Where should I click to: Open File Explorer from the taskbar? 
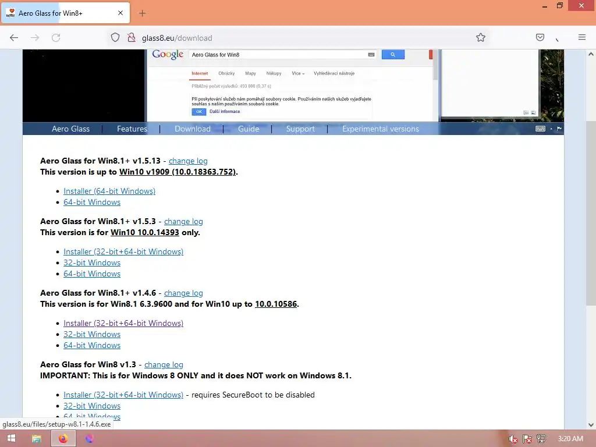[37, 439]
